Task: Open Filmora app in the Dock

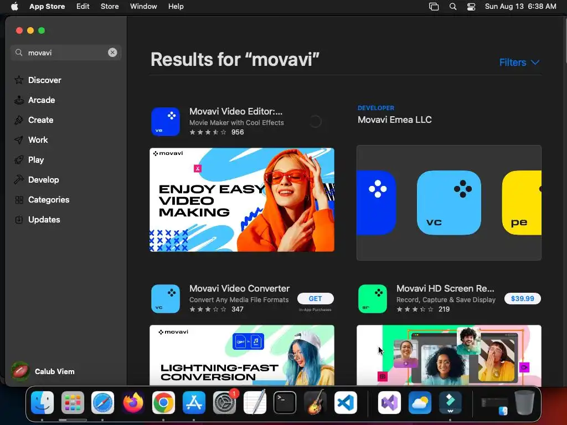Action: pyautogui.click(x=450, y=402)
